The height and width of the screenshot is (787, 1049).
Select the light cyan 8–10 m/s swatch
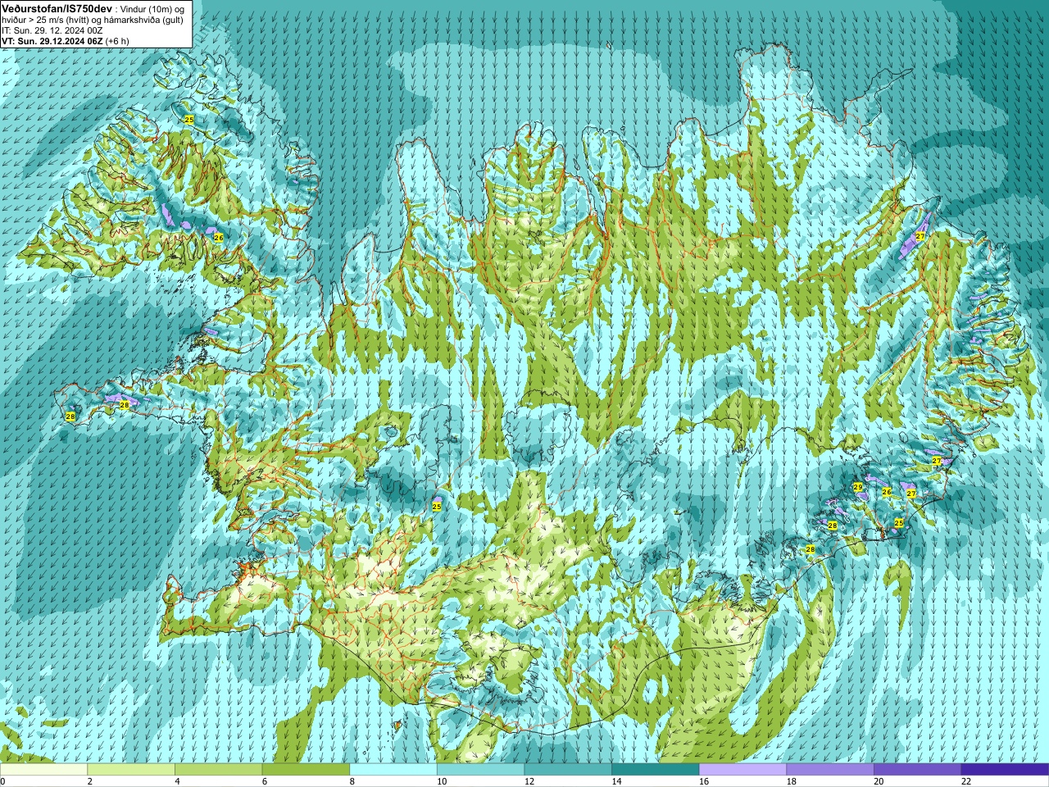pos(393,770)
